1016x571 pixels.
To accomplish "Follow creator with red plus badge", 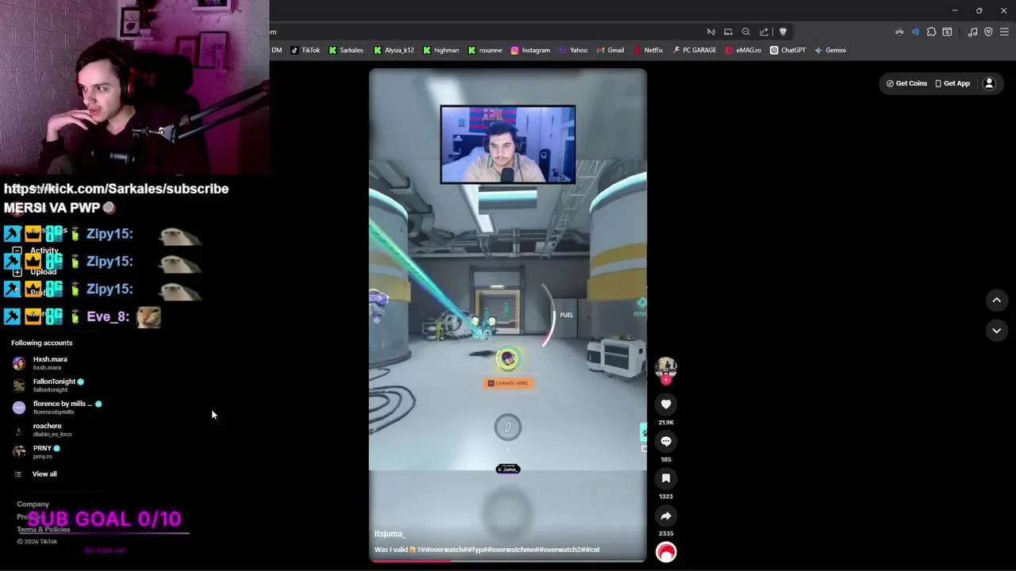I will tap(666, 380).
